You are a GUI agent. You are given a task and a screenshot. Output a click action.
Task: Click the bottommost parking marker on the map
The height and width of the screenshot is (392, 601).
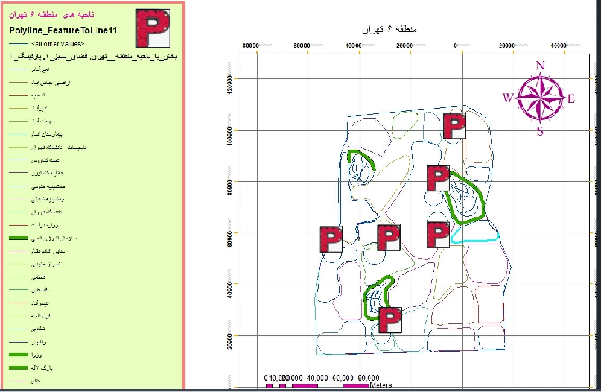point(391,320)
